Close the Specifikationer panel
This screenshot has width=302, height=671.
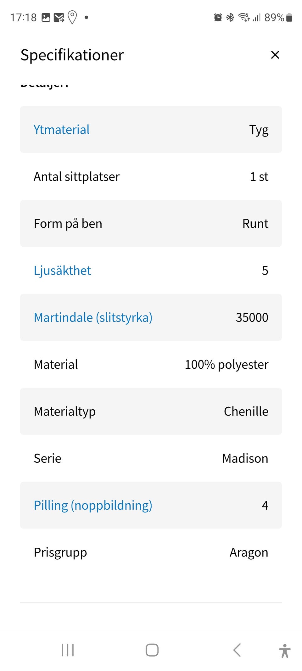point(275,55)
